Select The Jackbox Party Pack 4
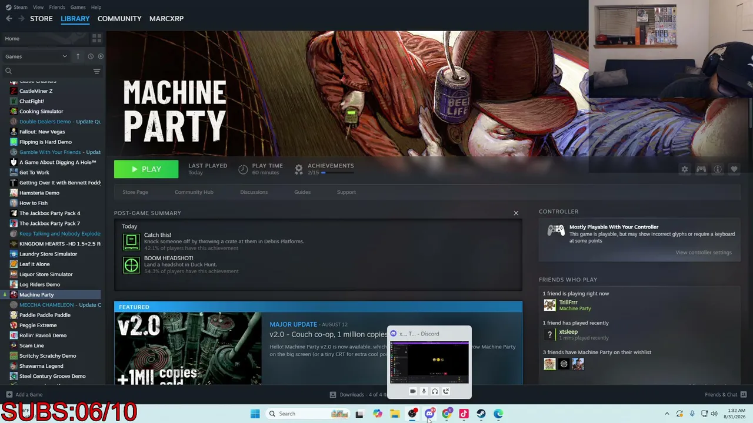 [x=49, y=213]
